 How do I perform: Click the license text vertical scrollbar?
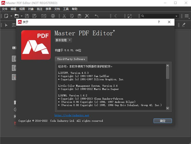coord(167,86)
